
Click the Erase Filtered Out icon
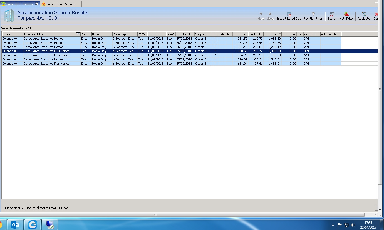(x=289, y=14)
